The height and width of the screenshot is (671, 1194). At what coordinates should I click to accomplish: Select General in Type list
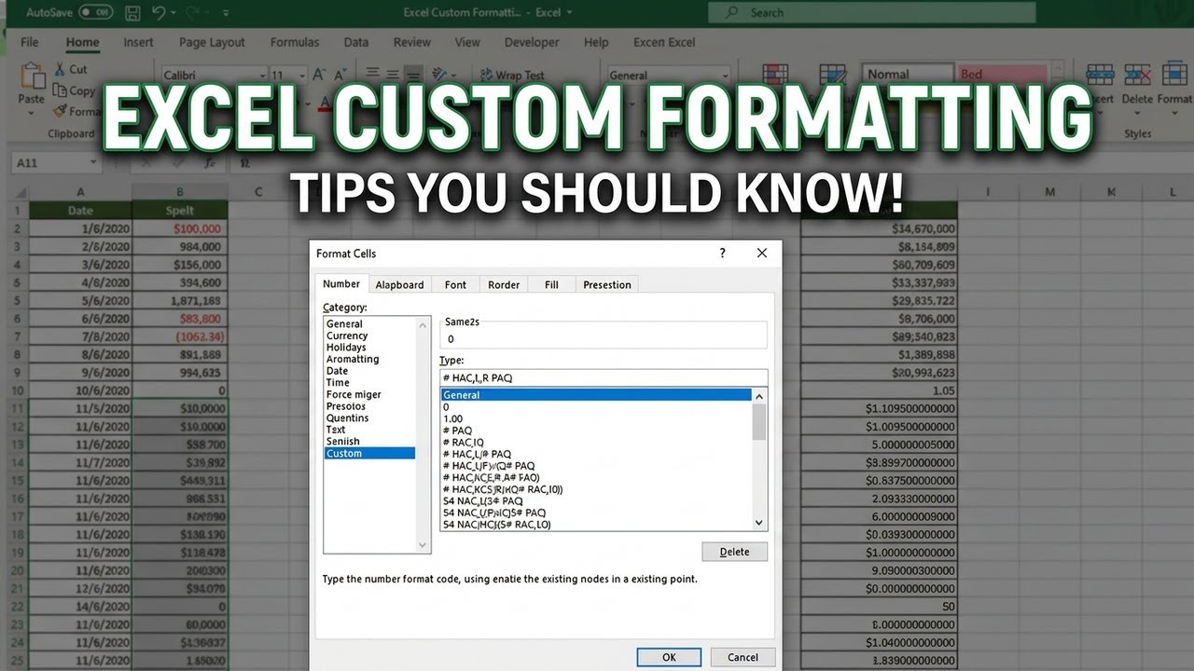[596, 395]
